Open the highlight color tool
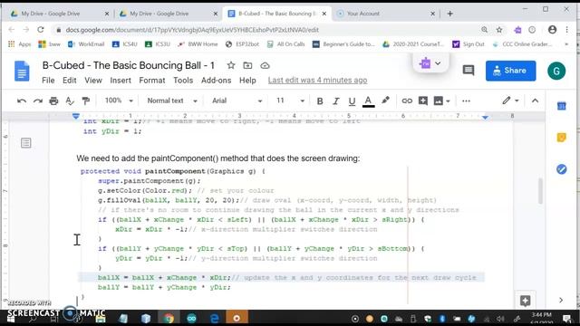This screenshot has height=326, width=580. (385, 101)
